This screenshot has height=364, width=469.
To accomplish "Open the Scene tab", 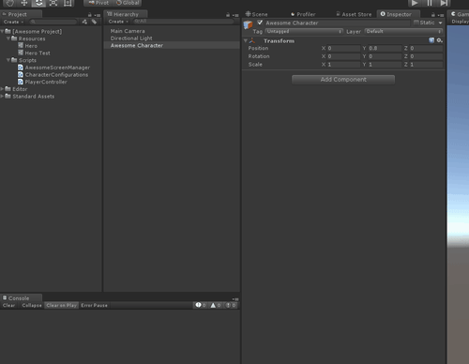I will tap(257, 14).
